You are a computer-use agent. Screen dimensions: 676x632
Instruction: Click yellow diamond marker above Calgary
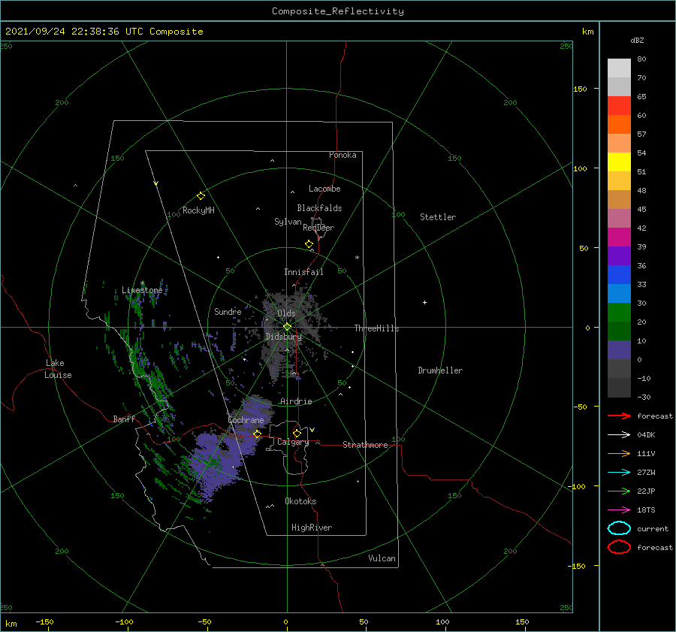297,433
